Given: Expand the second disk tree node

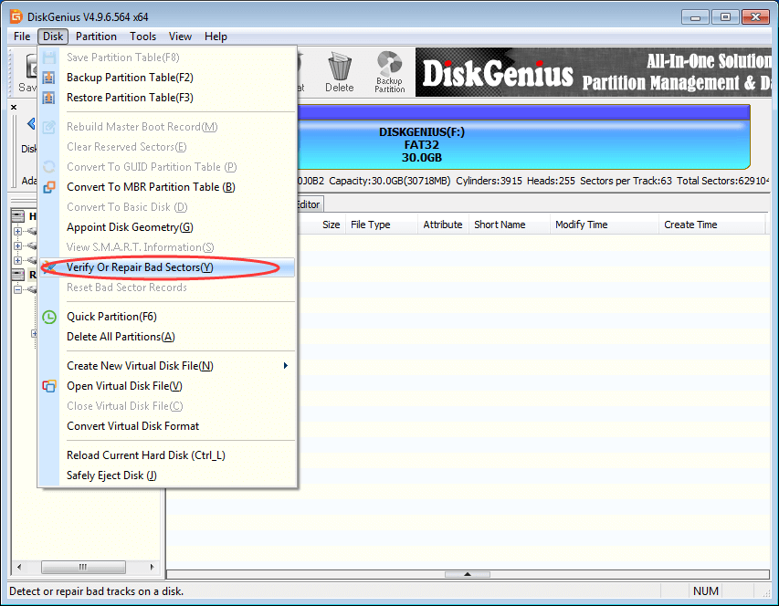Looking at the screenshot, I should point(18,246).
